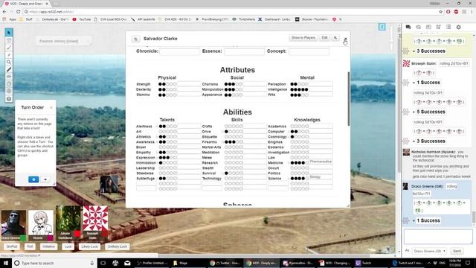Set Wits to fifth dot

[306, 95]
